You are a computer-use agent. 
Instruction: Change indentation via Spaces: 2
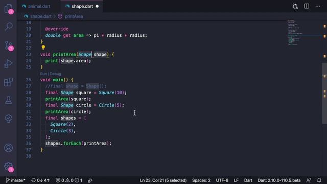tap(201, 180)
